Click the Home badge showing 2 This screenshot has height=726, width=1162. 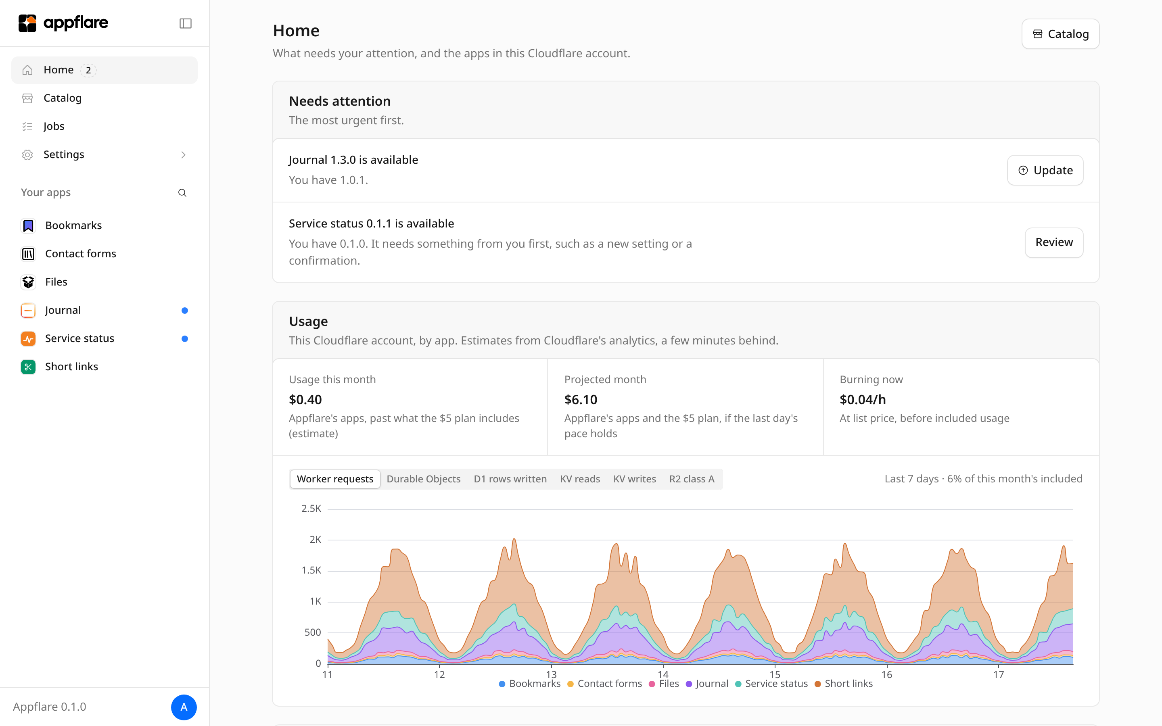(88, 70)
